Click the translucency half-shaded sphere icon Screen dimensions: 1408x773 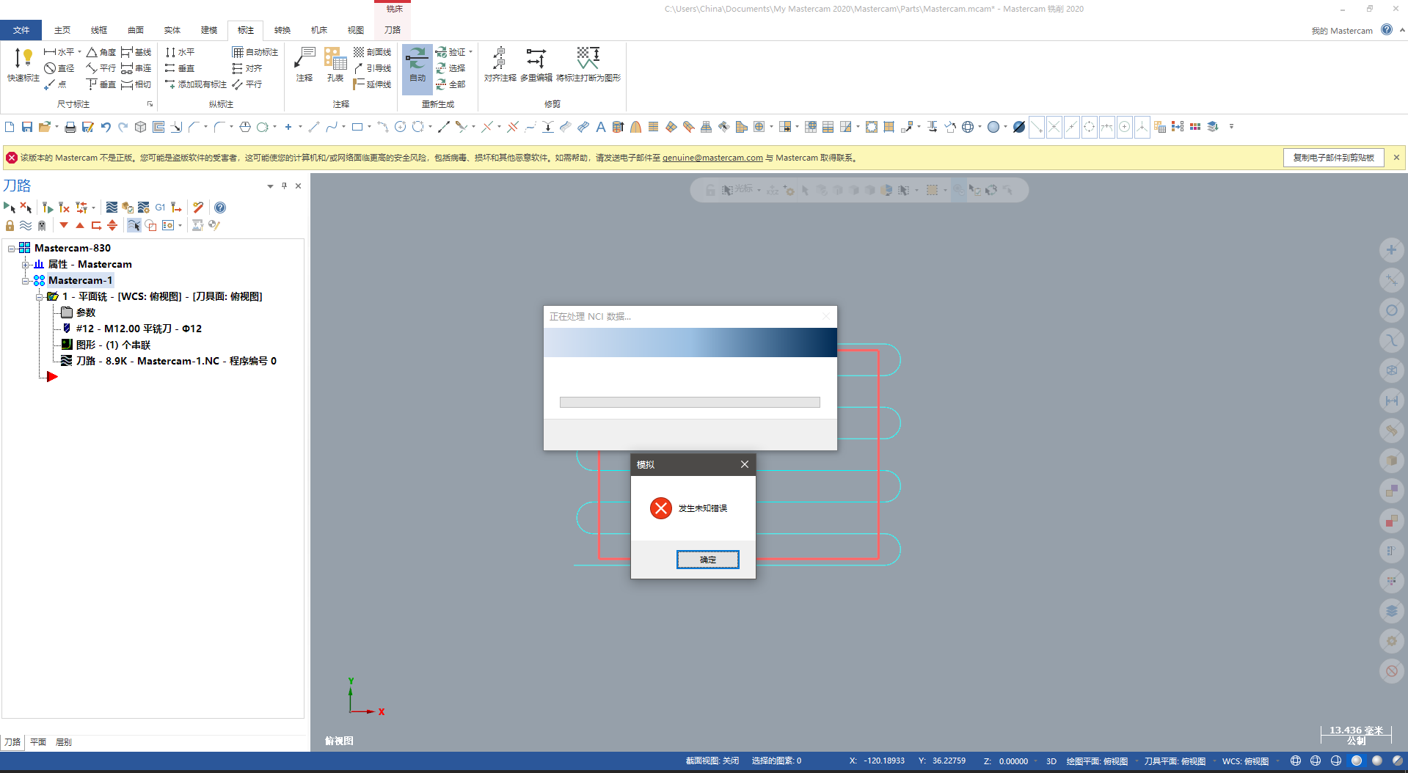(1398, 761)
